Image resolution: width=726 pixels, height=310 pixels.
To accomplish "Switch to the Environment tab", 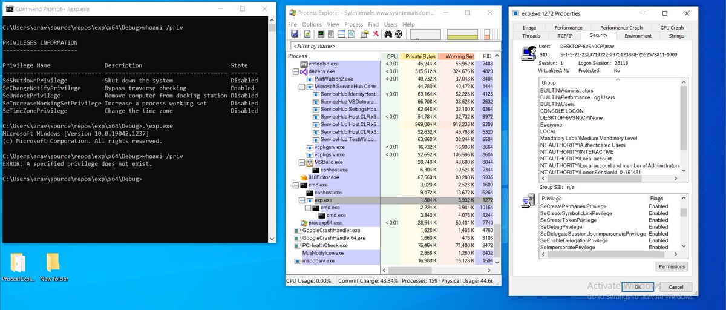I will tap(637, 36).
